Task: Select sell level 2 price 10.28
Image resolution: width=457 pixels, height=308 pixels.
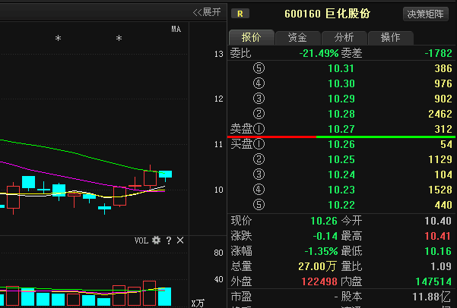Action: pyautogui.click(x=341, y=114)
